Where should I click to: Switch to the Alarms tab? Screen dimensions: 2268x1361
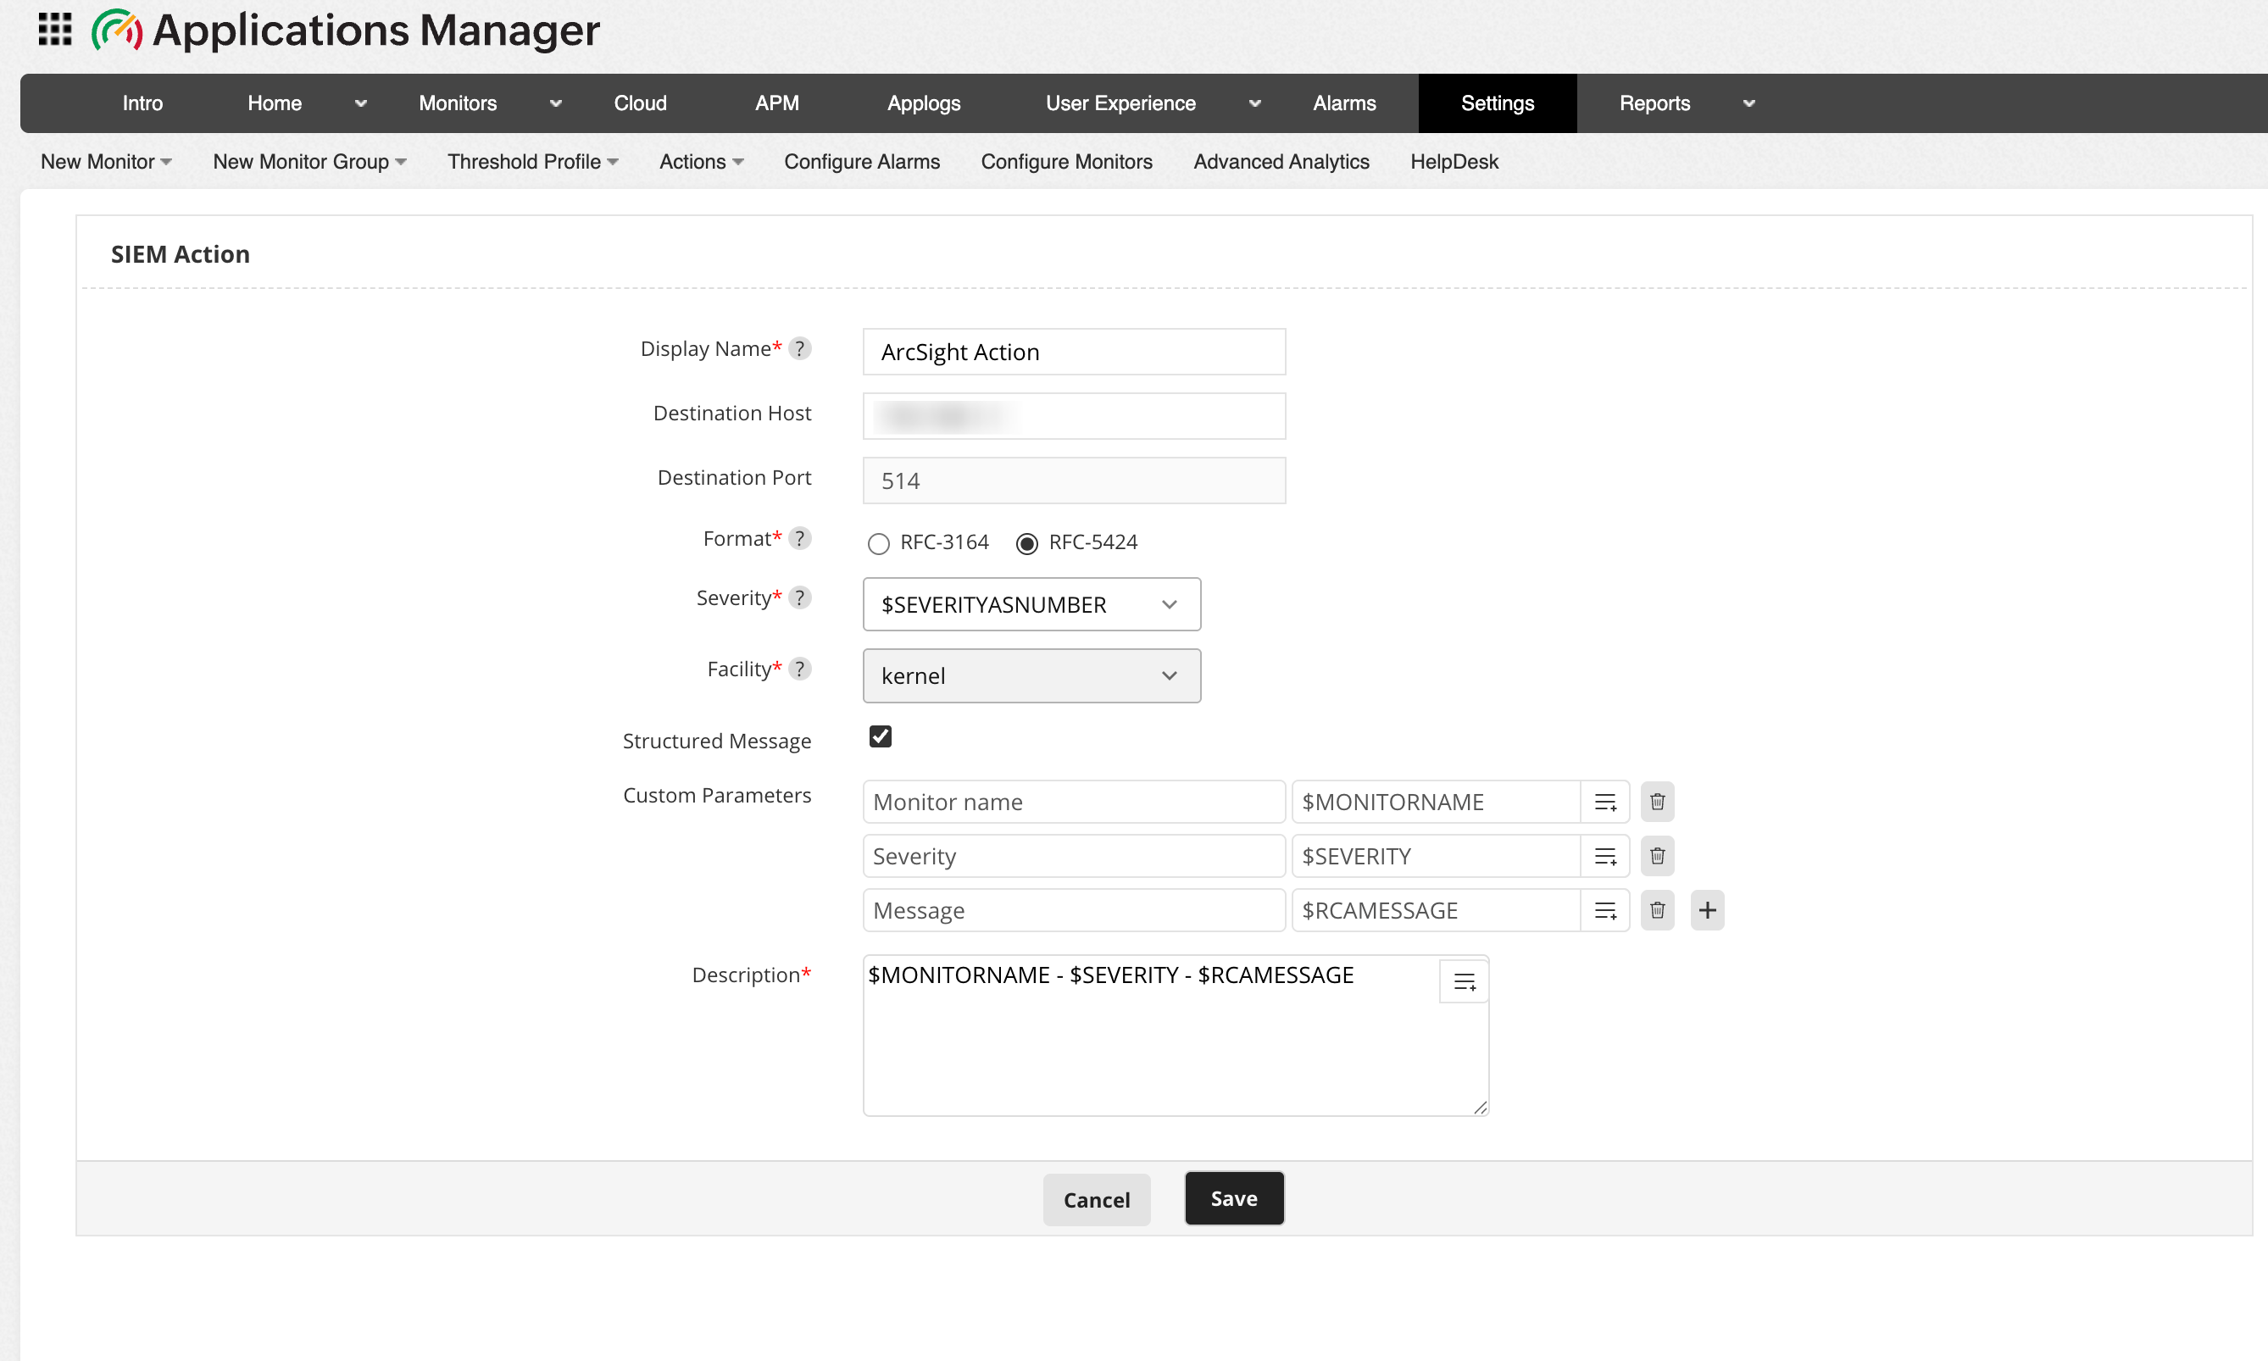pyautogui.click(x=1343, y=103)
